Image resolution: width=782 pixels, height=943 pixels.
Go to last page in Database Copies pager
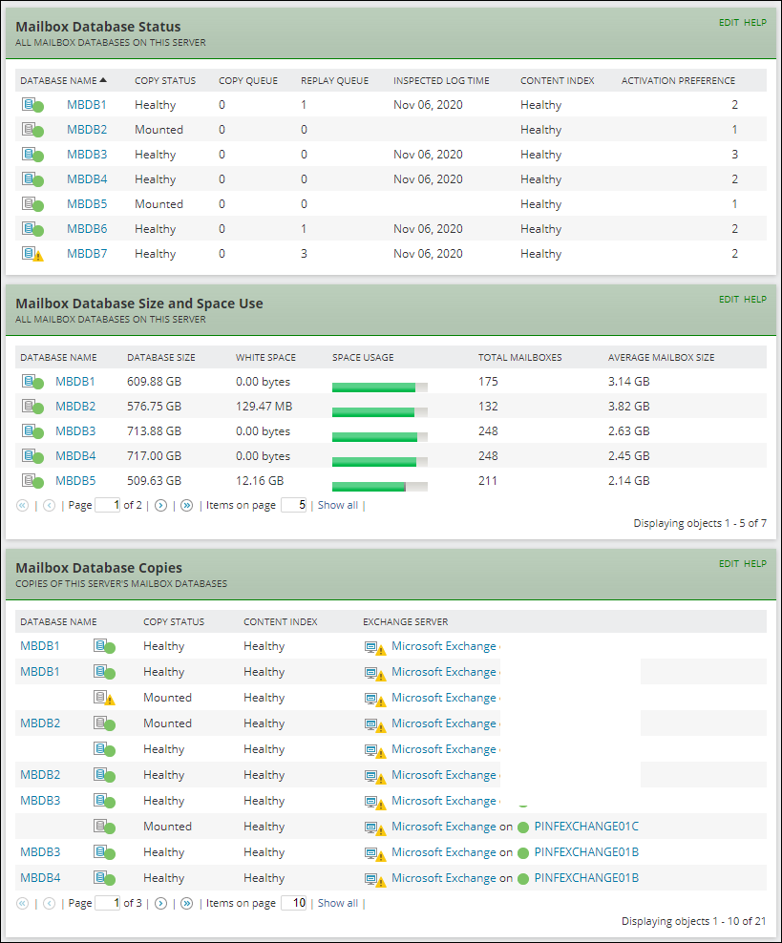(x=187, y=903)
